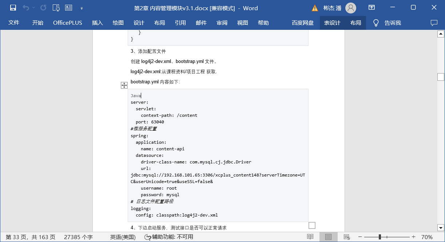This screenshot has width=445, height=242.
Task: Click the zoom in plus button
Action: [x=413, y=237]
